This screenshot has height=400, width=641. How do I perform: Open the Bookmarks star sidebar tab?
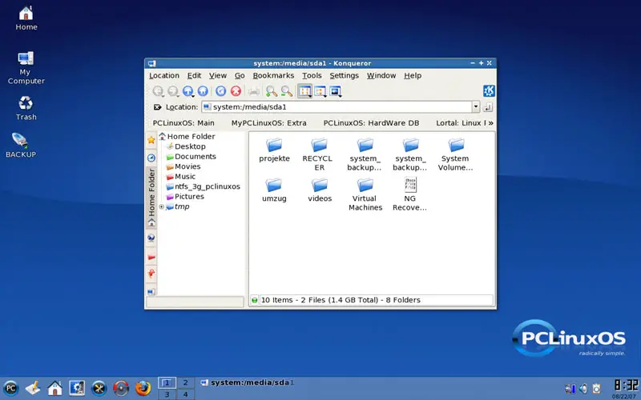coord(151,140)
